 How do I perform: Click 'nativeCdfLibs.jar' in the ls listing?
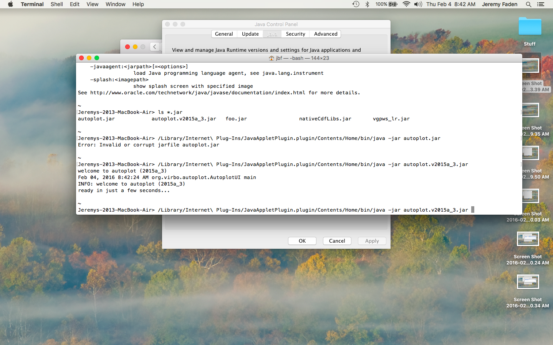point(325,119)
